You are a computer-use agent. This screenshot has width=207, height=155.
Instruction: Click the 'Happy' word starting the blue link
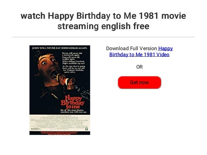[x=165, y=49]
